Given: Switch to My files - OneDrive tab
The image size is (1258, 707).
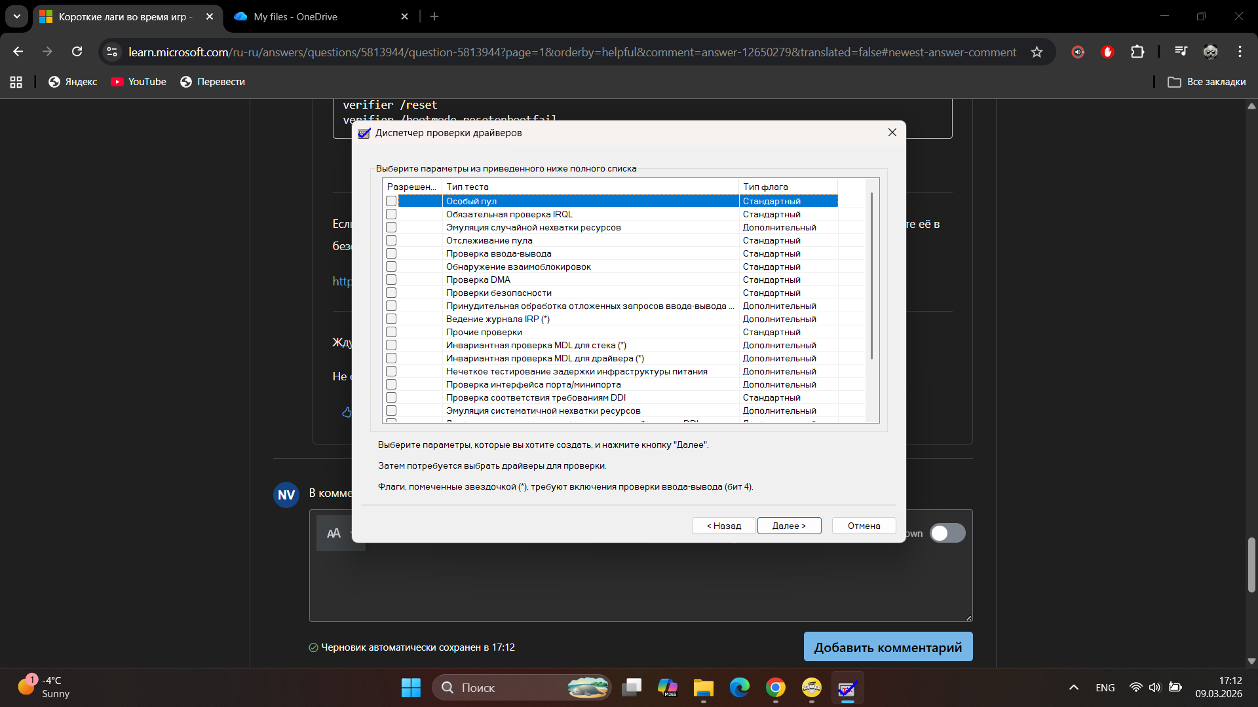Looking at the screenshot, I should click(322, 16).
